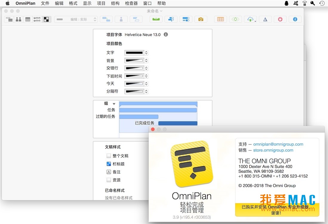
Task: Expand the 组 disclosure triangle
Action: coord(114,104)
